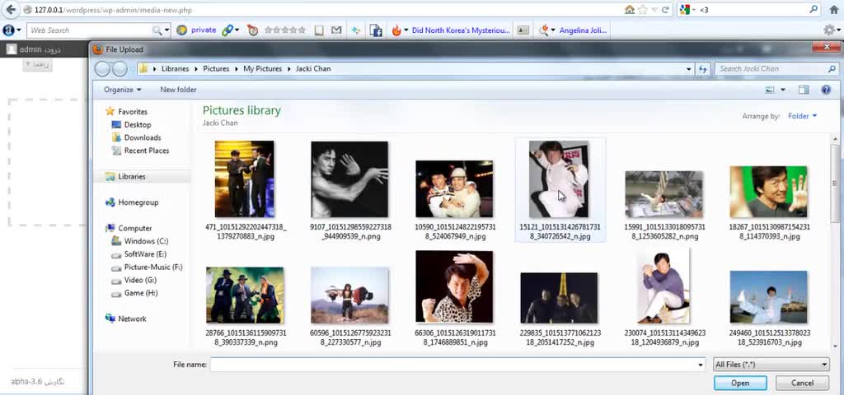
Task: Open the File name history dropdown arrow
Action: click(x=701, y=365)
